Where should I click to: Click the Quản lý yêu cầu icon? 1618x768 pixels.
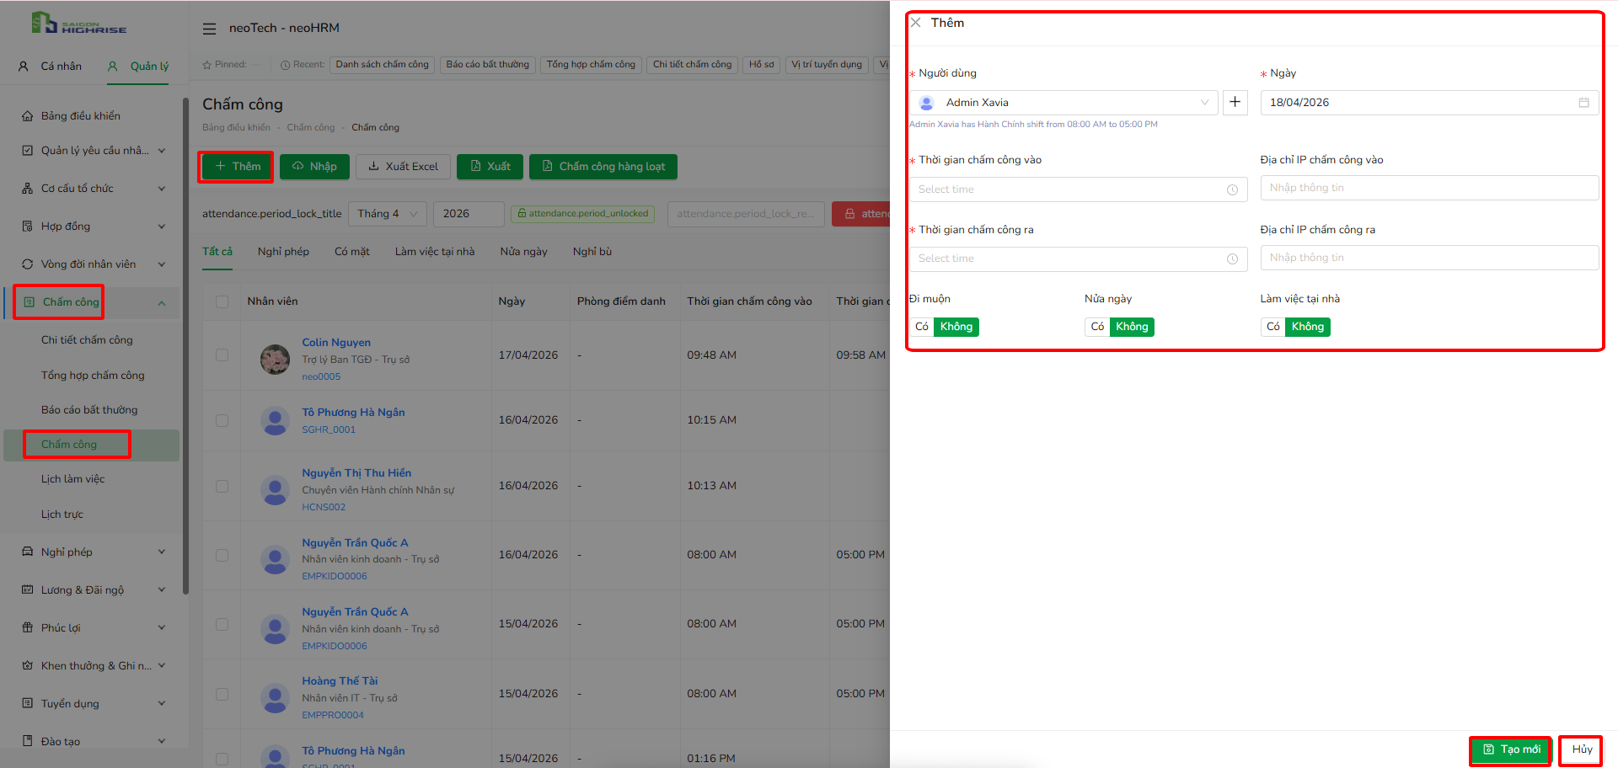(28, 151)
